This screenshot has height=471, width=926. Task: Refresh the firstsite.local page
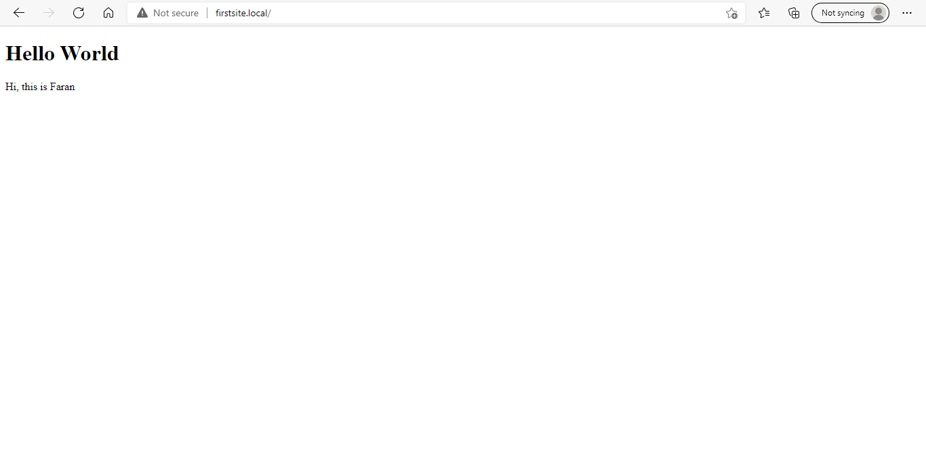pos(79,13)
